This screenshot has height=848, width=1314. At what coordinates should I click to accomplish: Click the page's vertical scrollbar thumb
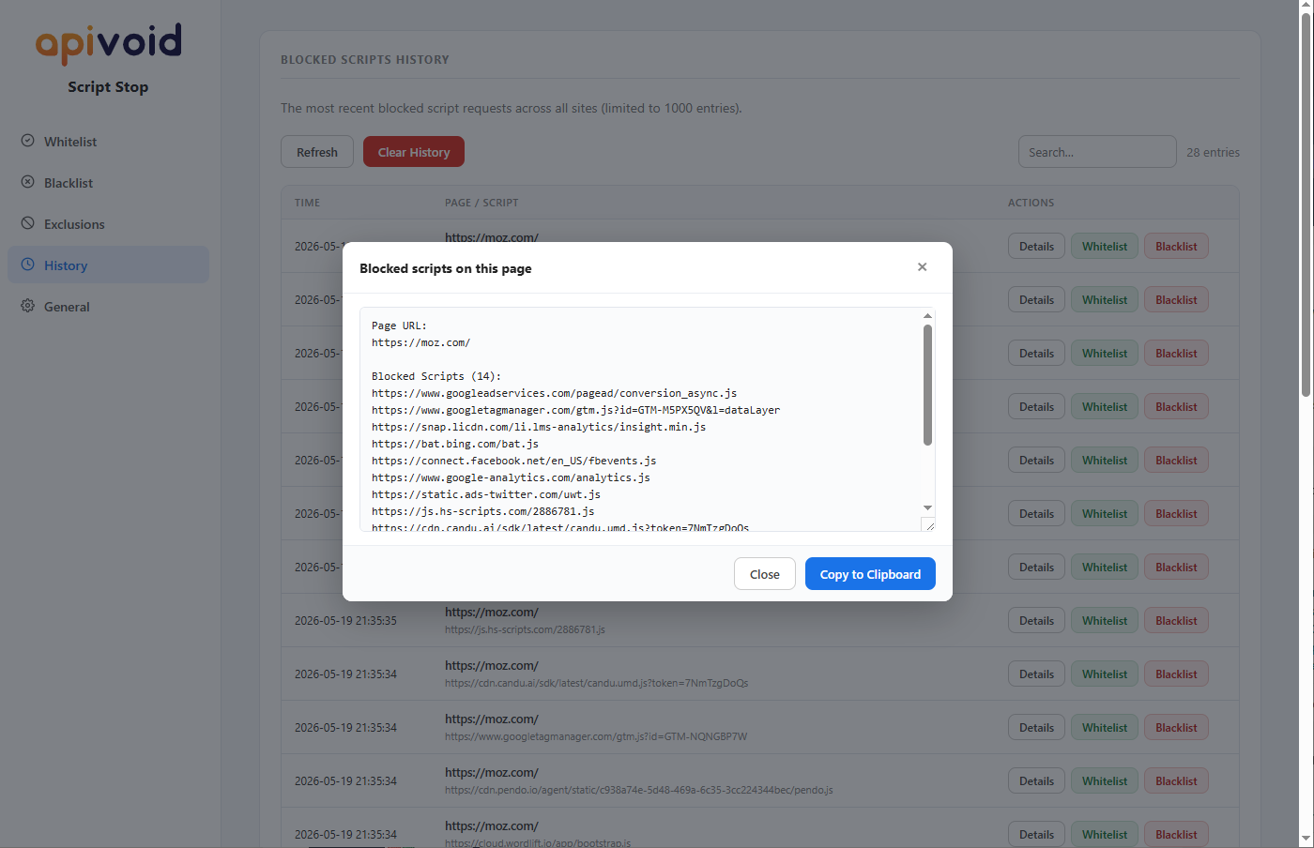(1306, 204)
